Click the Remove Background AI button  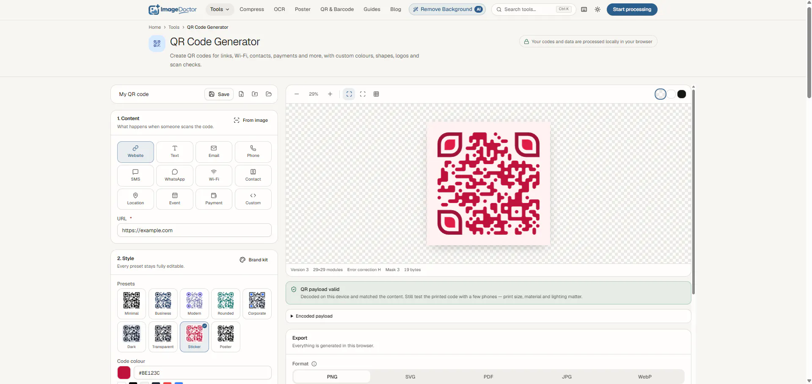click(447, 9)
